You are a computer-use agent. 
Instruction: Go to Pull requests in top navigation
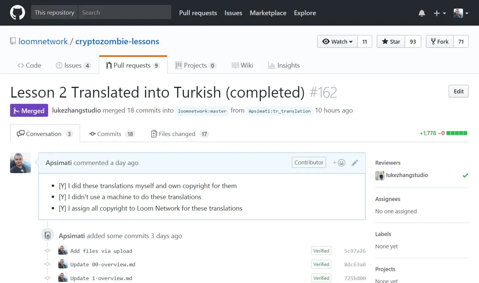click(x=198, y=13)
